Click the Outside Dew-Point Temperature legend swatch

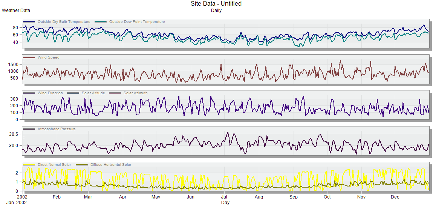tap(101, 22)
